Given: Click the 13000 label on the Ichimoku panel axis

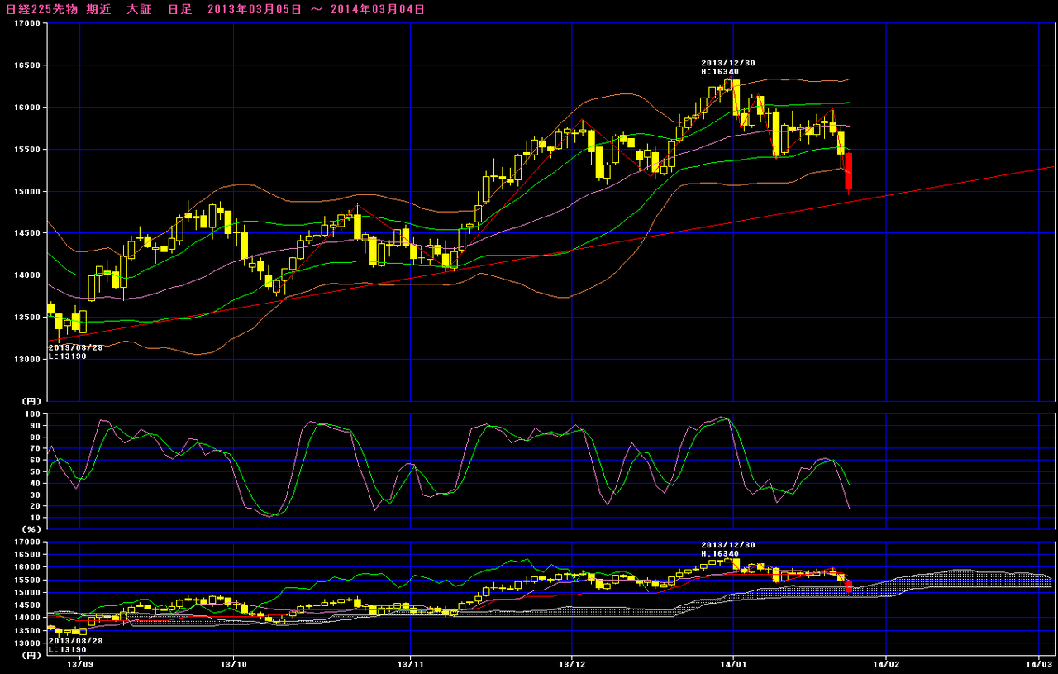Looking at the screenshot, I should [x=28, y=643].
